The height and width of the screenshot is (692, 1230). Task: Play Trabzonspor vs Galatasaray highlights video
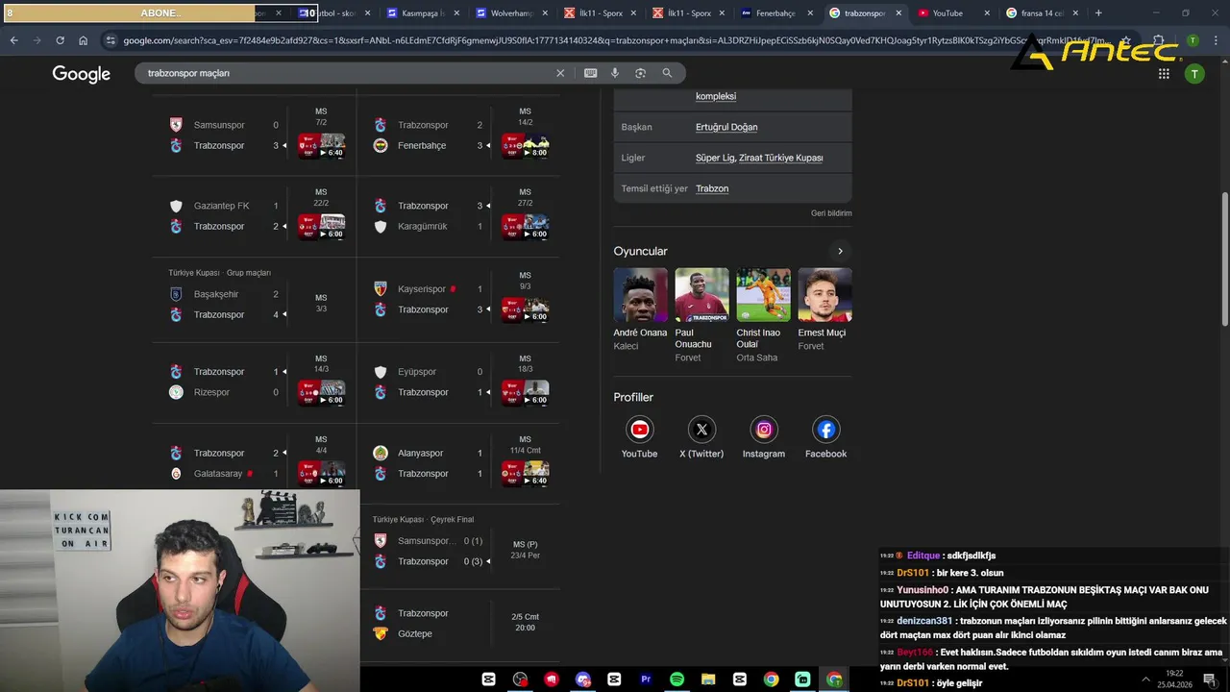coord(321,474)
